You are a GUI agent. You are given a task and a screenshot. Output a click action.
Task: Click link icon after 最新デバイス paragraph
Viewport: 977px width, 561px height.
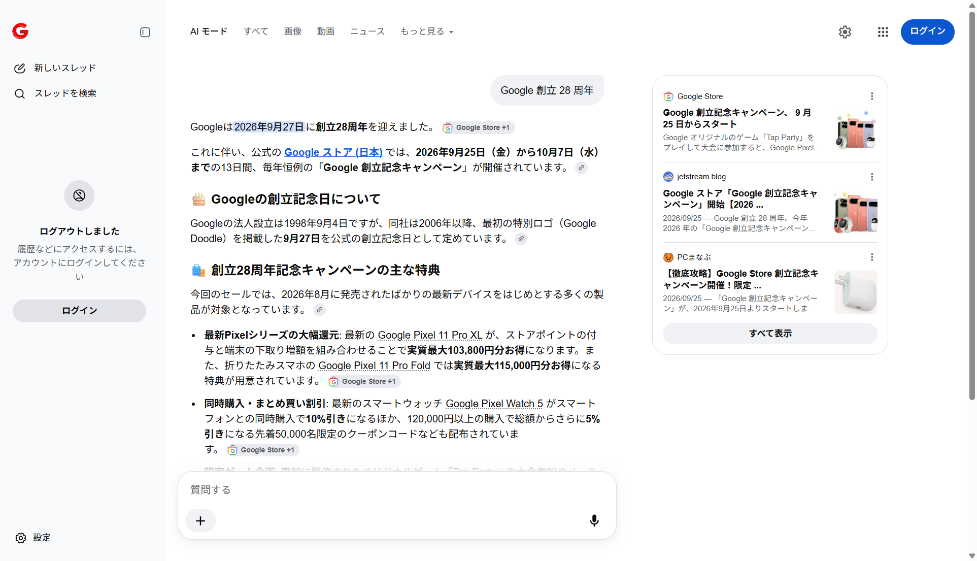pos(319,310)
